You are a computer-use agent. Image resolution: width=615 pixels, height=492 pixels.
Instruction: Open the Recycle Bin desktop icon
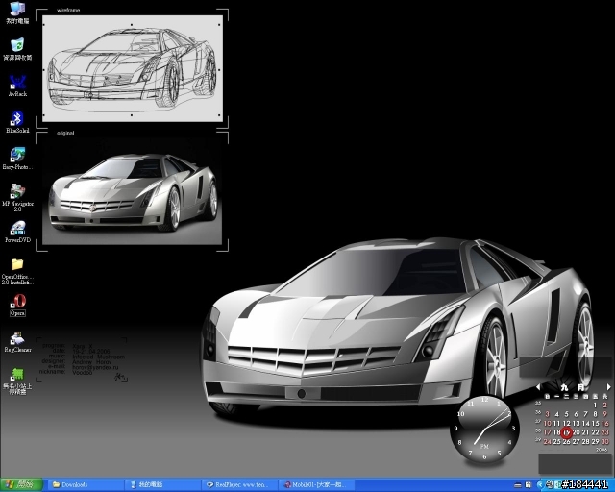click(x=17, y=49)
